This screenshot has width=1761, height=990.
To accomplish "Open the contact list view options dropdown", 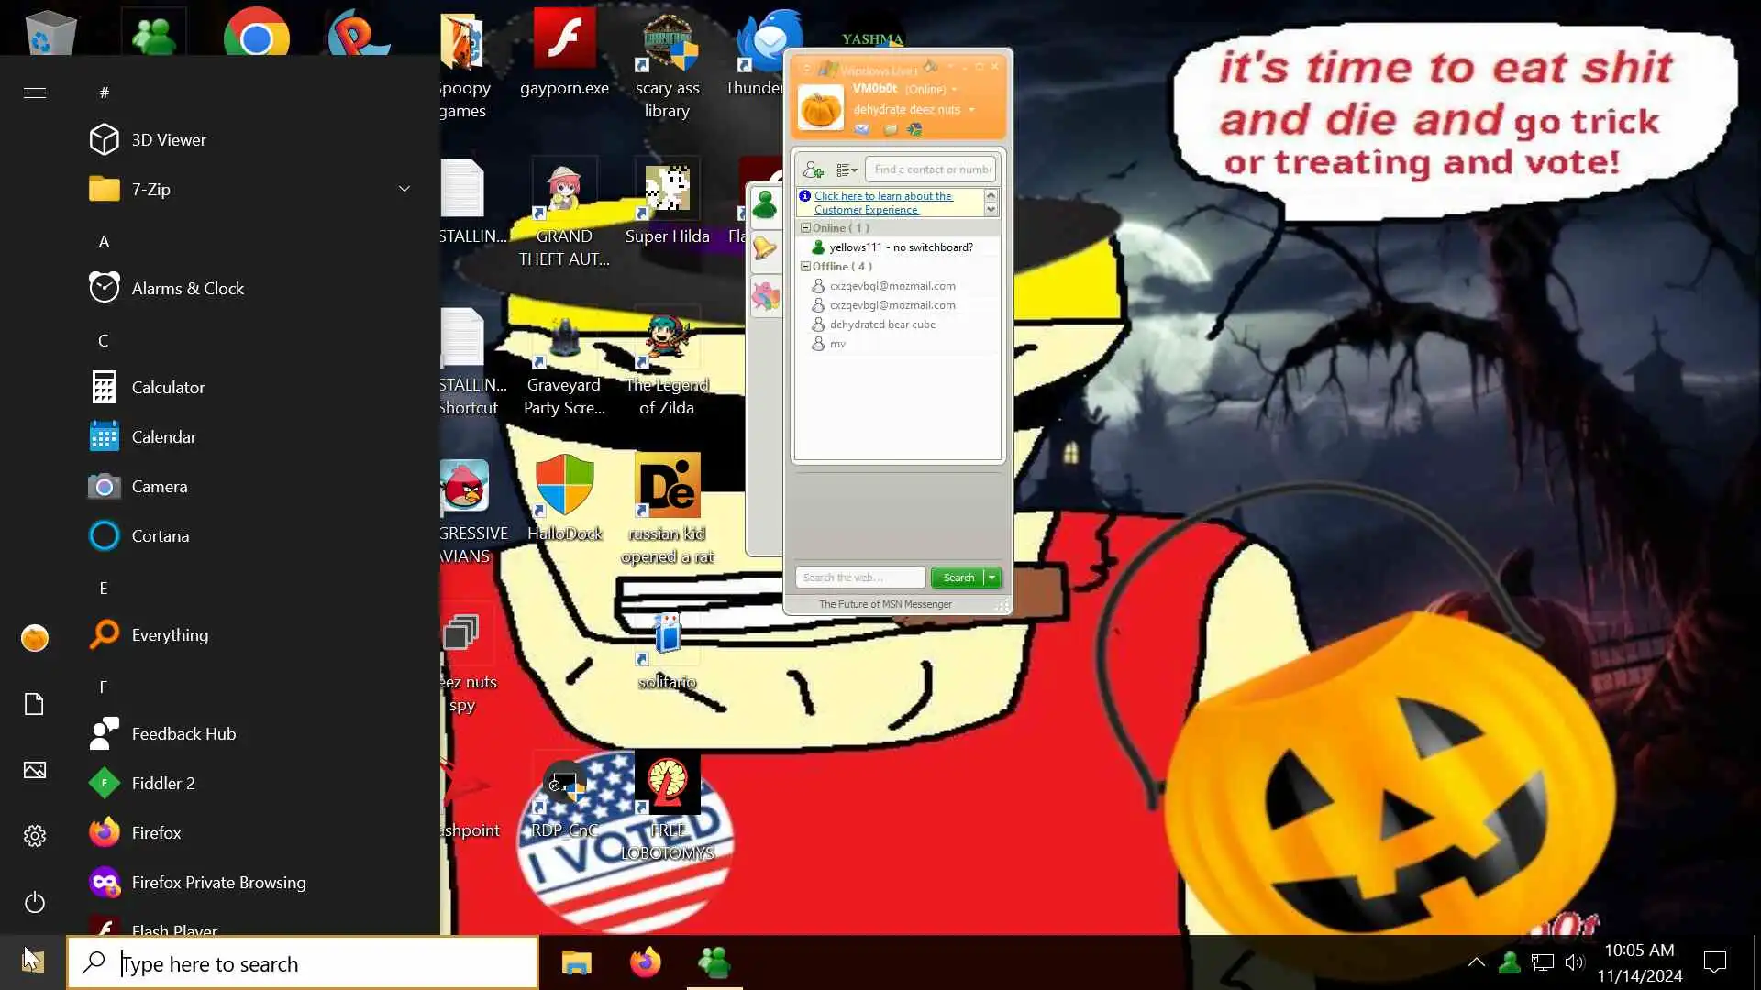I will point(847,170).
